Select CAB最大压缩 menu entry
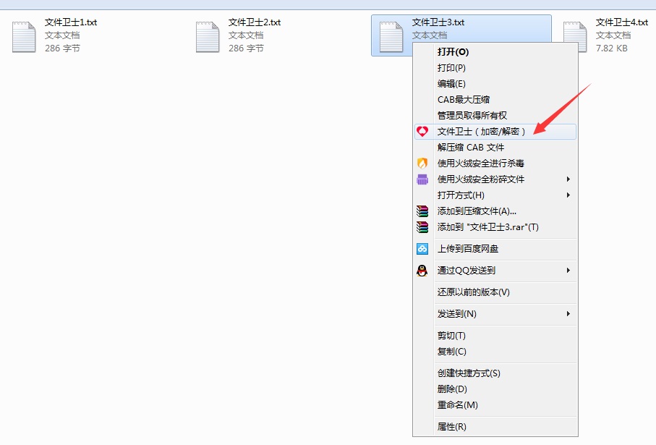Screen dimensions: 656x445 point(495,100)
